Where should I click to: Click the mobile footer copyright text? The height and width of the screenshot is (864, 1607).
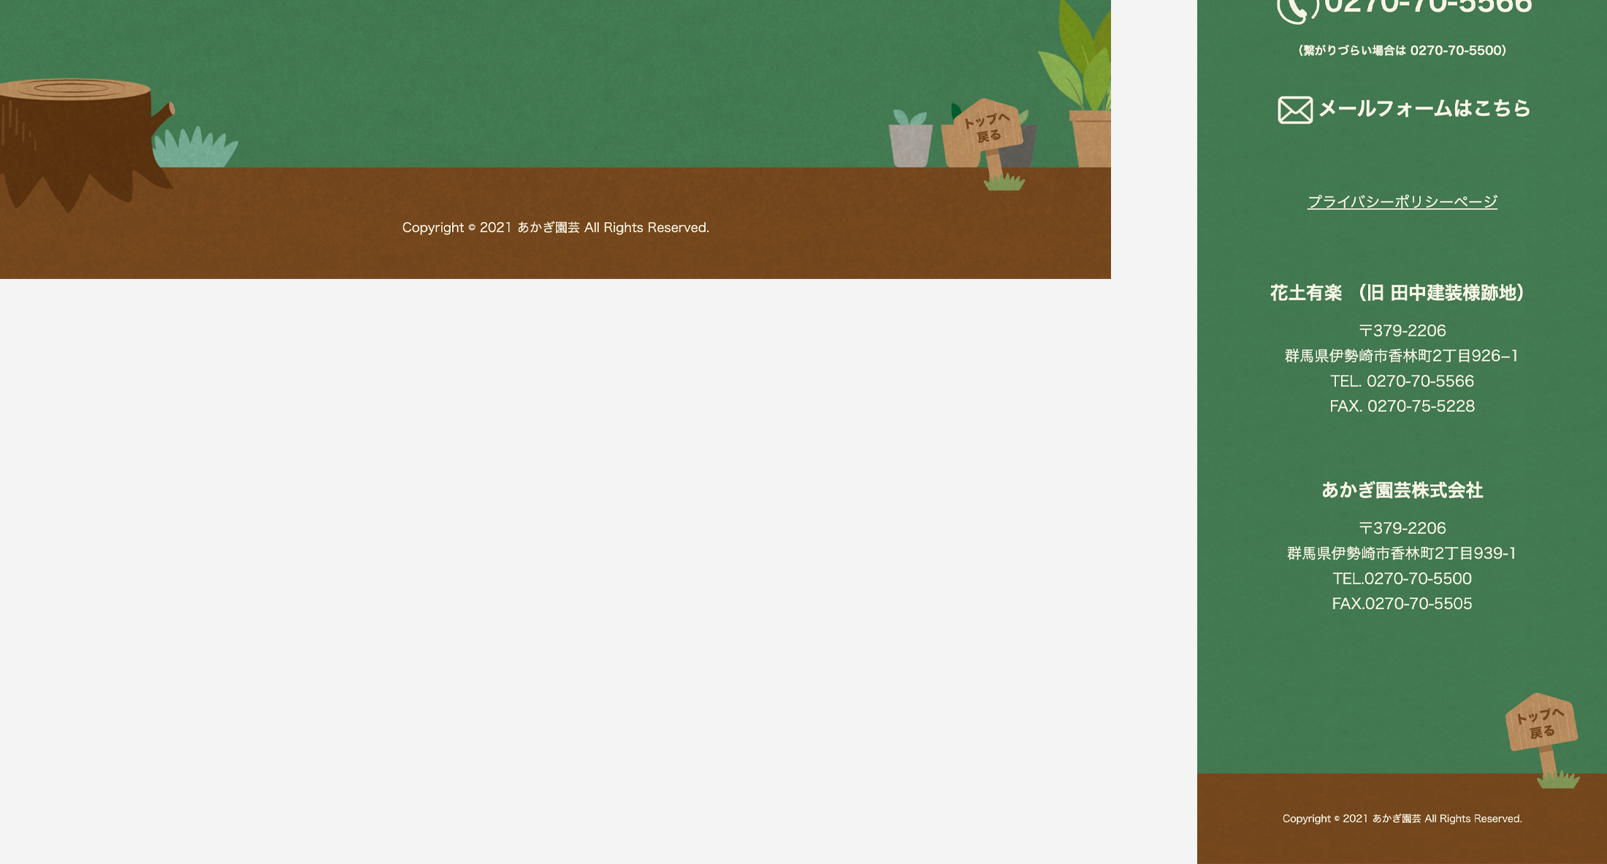point(1402,819)
